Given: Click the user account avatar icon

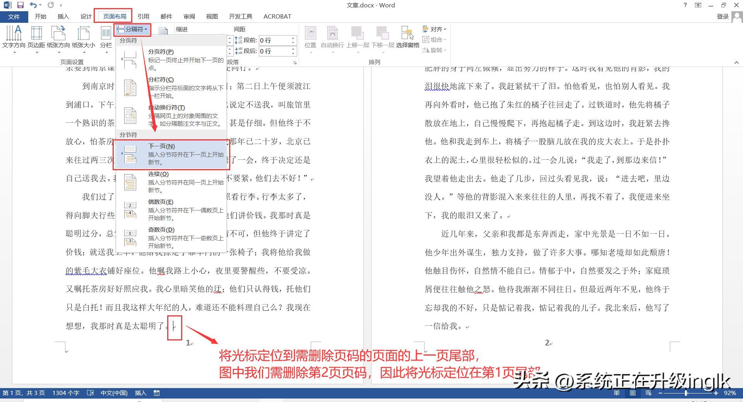Looking at the screenshot, I should [737, 17].
